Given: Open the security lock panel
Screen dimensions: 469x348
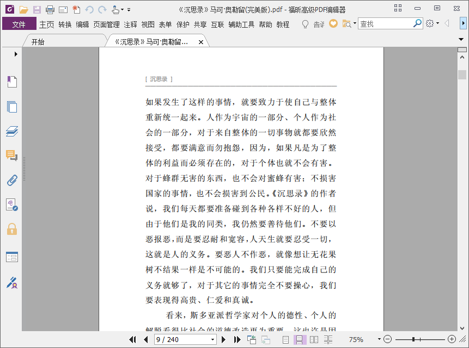Looking at the screenshot, I should pyautogui.click(x=12, y=229).
